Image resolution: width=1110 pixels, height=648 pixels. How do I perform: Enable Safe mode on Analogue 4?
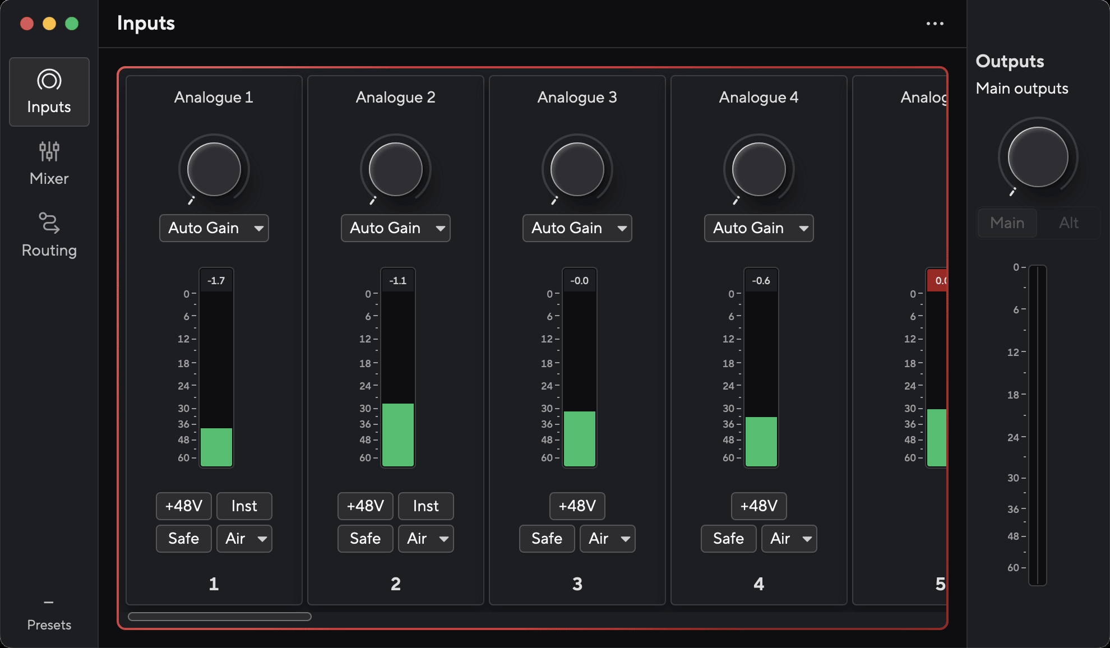click(729, 539)
